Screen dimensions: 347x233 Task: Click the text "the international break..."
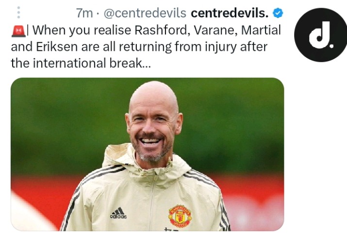(81, 63)
